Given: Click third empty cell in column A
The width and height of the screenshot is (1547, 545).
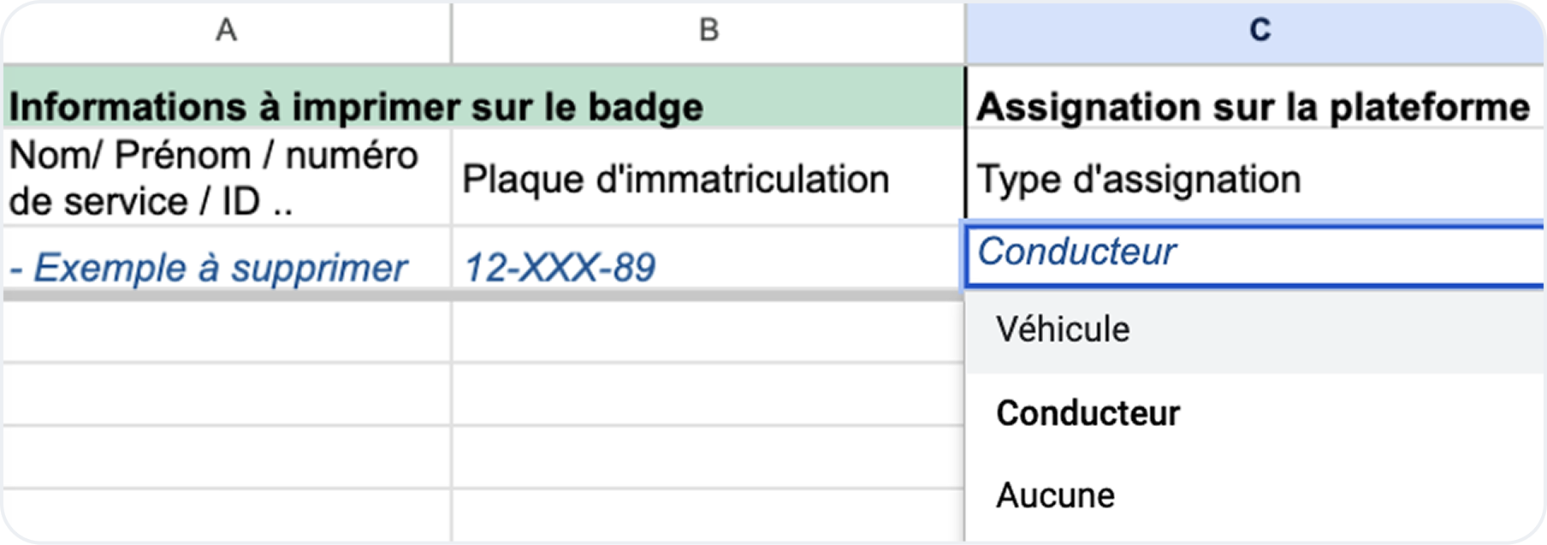Looking at the screenshot, I should (226, 457).
